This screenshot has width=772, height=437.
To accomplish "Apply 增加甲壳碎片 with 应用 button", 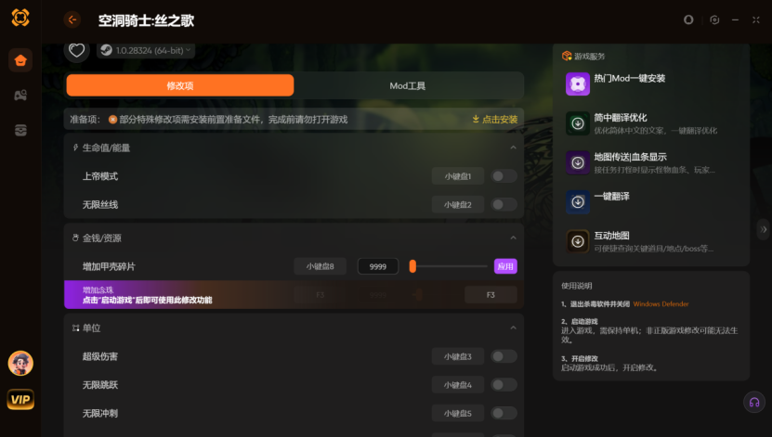I will 505,266.
